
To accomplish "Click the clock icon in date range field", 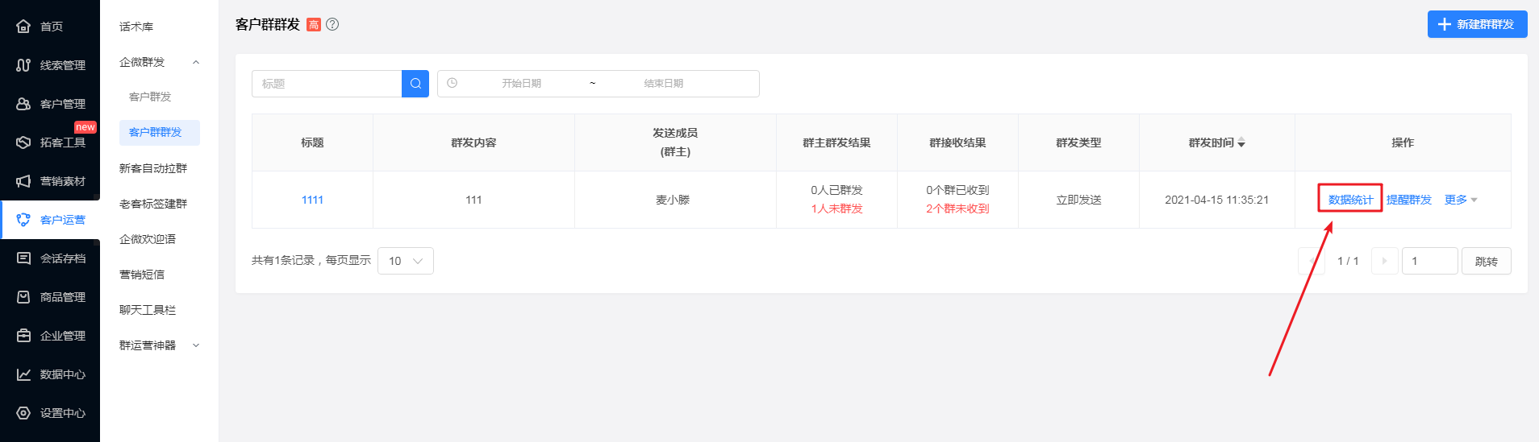I will click(x=453, y=83).
